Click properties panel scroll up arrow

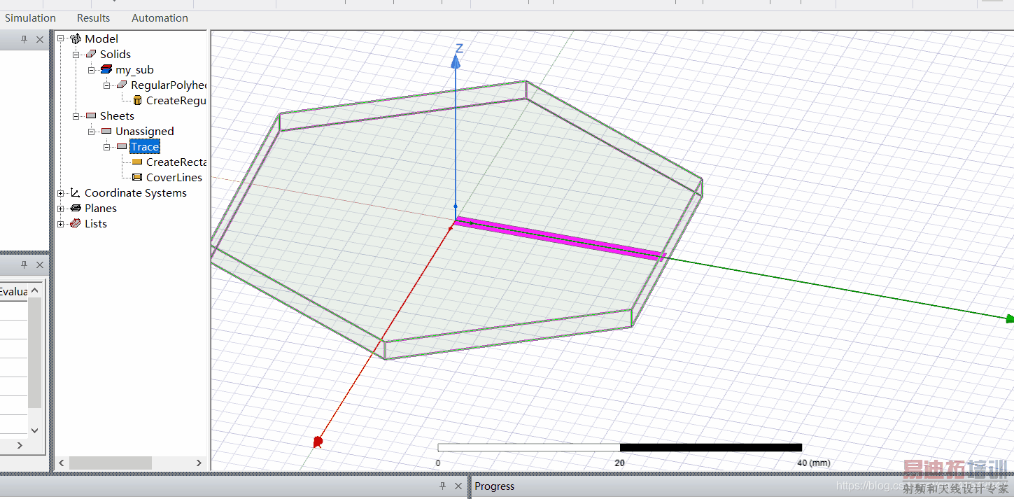35,290
